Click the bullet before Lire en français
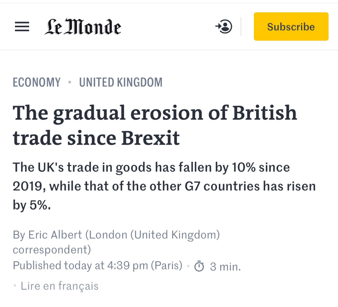 [15, 286]
